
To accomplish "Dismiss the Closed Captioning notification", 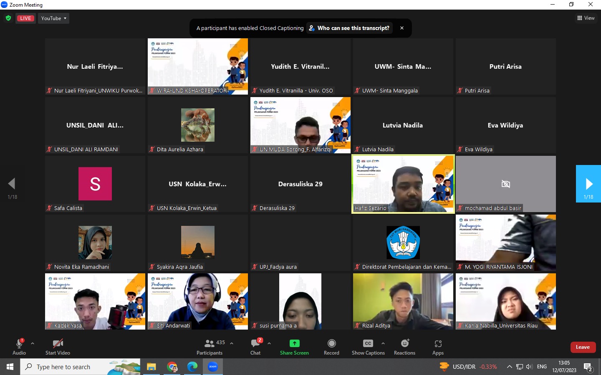I will [402, 28].
